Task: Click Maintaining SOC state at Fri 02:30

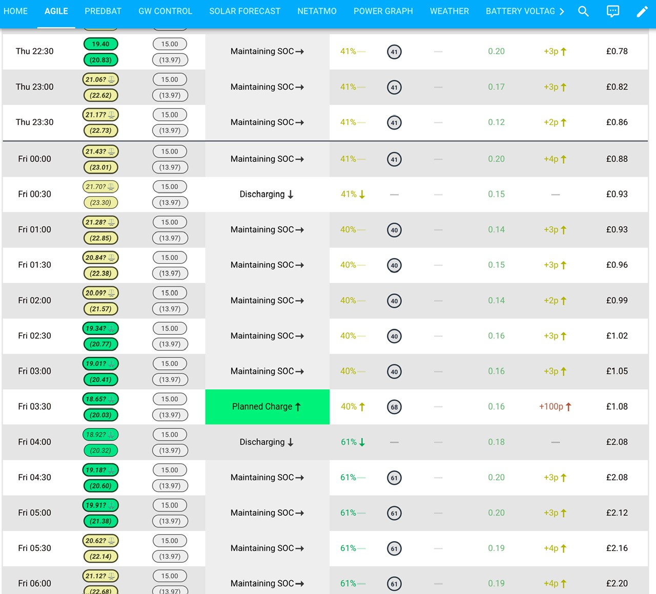Action: click(267, 336)
